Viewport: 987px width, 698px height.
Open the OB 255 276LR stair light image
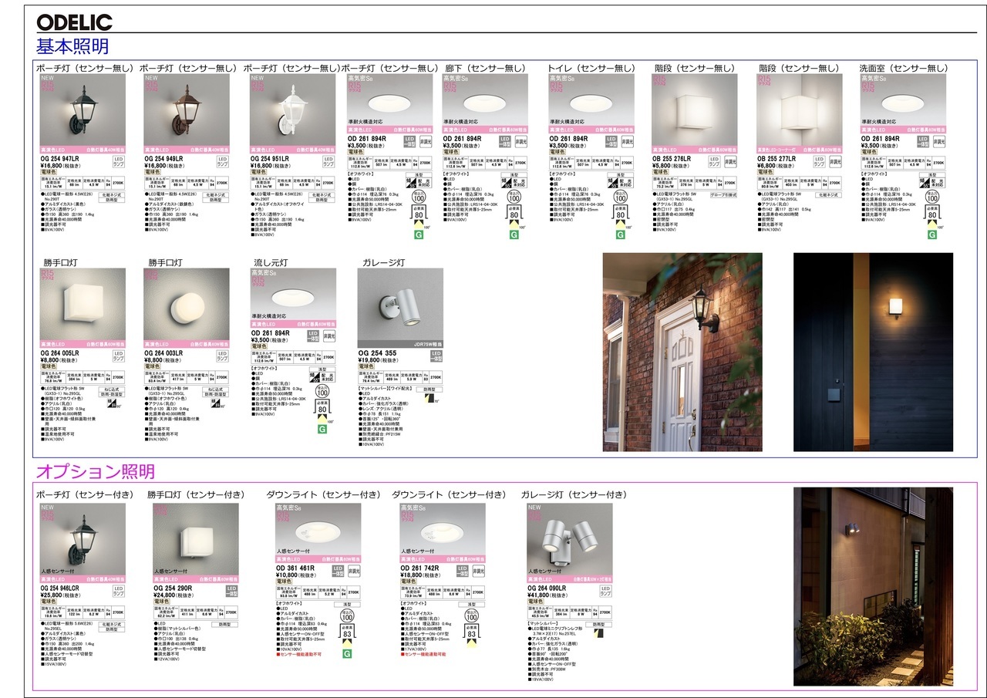click(695, 114)
